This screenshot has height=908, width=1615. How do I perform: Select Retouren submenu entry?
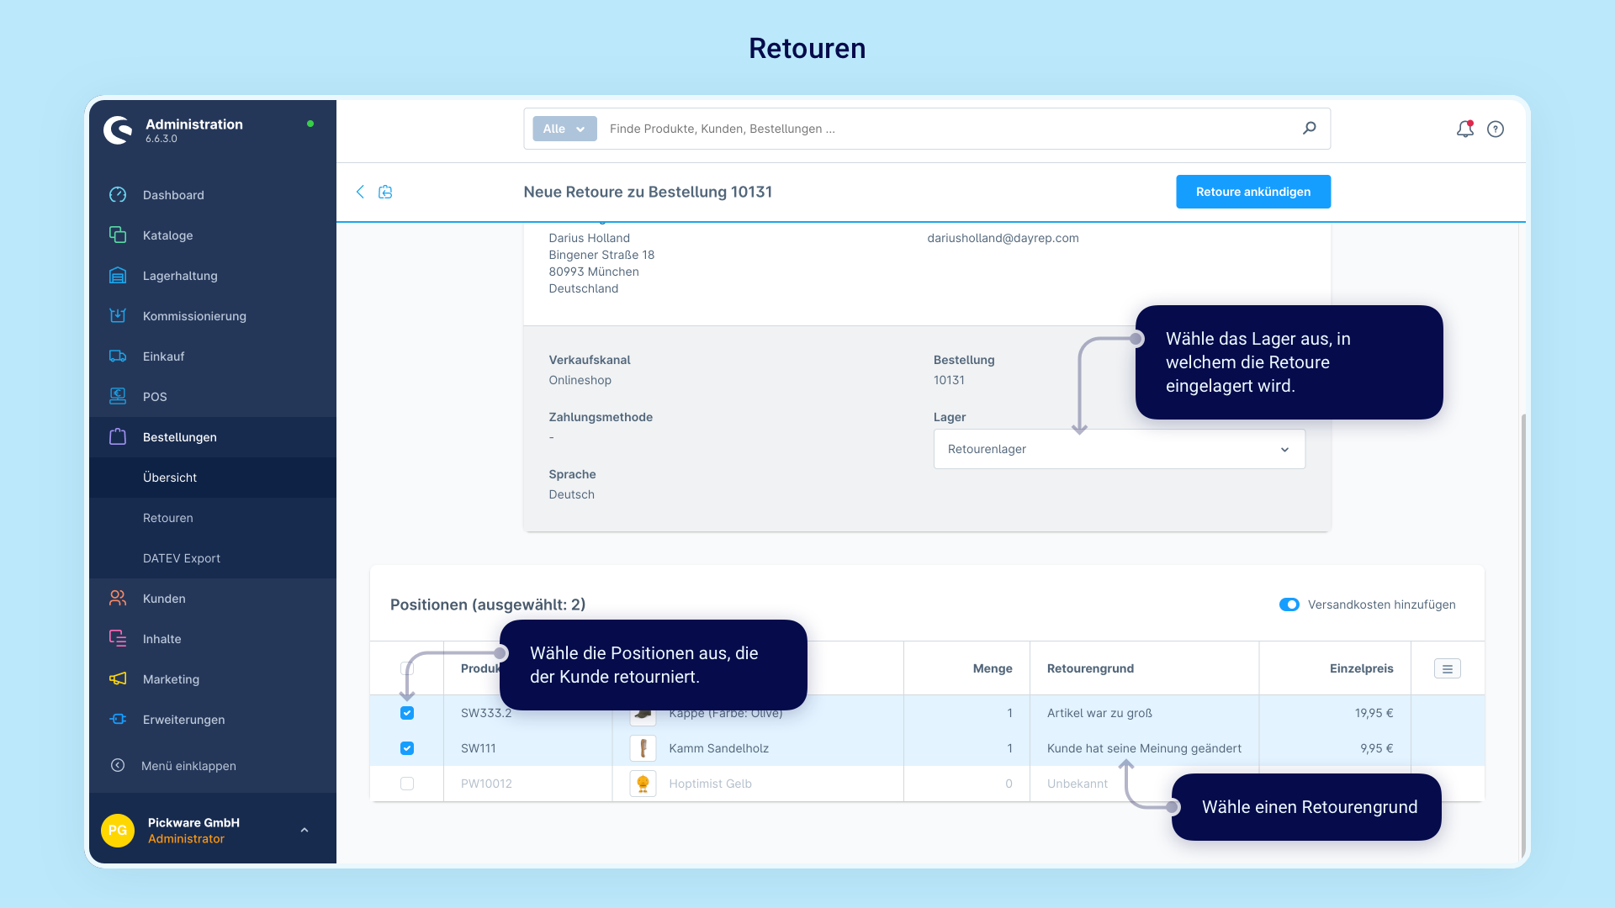(x=168, y=518)
